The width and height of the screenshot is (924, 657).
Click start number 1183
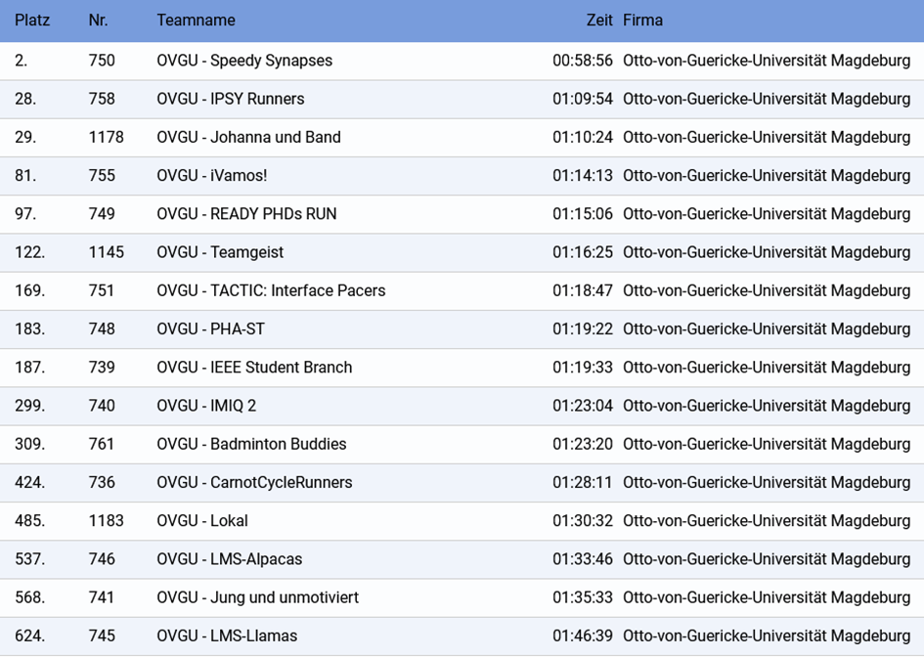pyautogui.click(x=106, y=521)
